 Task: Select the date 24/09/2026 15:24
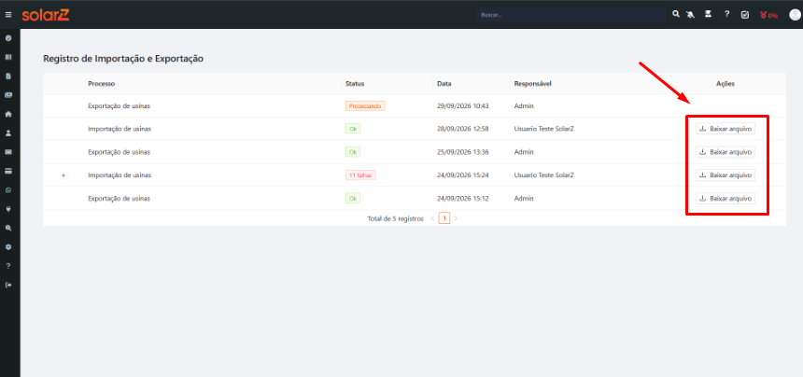pos(463,175)
